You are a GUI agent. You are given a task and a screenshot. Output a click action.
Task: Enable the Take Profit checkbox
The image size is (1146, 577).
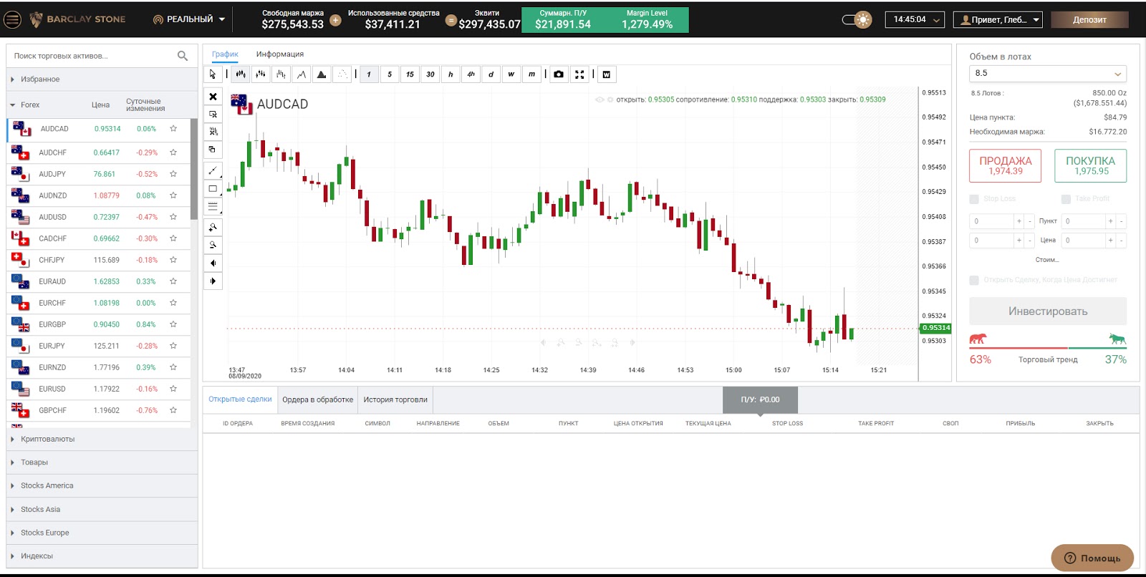click(x=1066, y=199)
